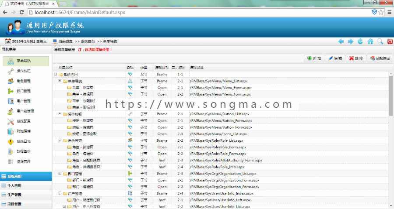Select row 角色 - 分配权限页
The width and height of the screenshot is (394, 209).
(x=222, y=160)
